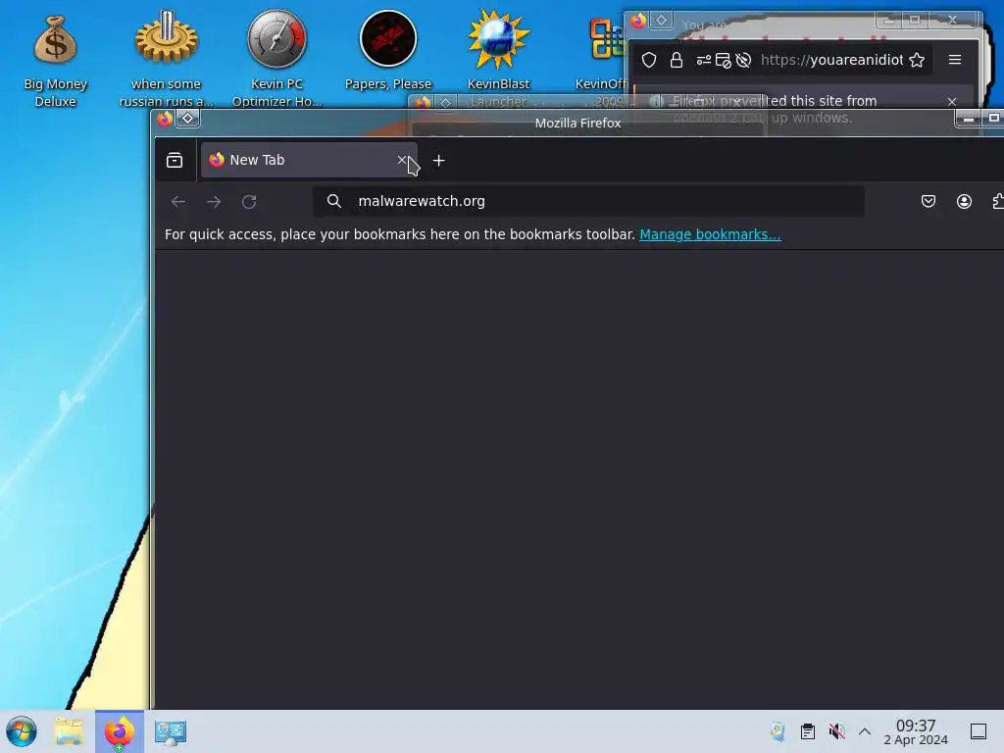The height and width of the screenshot is (753, 1004).
Task: Go forward with the forward arrow
Action: [214, 202]
